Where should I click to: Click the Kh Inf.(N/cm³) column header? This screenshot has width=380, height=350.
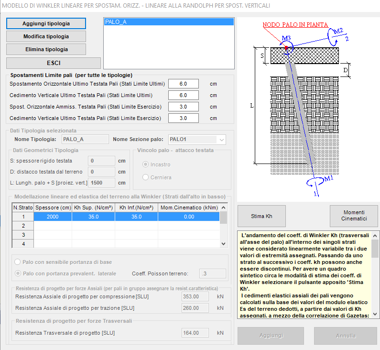pyautogui.click(x=136, y=208)
